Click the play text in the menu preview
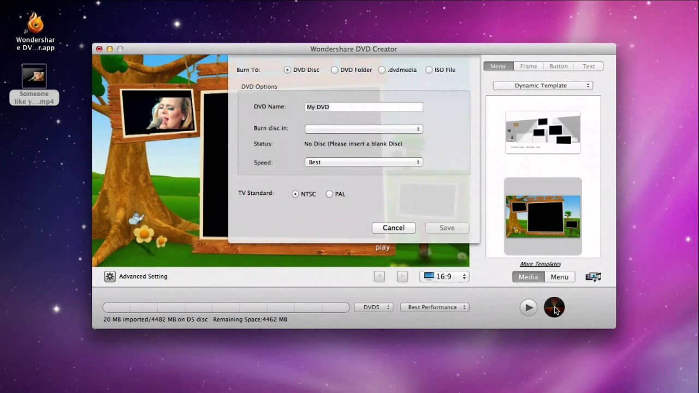Image resolution: width=699 pixels, height=393 pixels. click(x=383, y=247)
